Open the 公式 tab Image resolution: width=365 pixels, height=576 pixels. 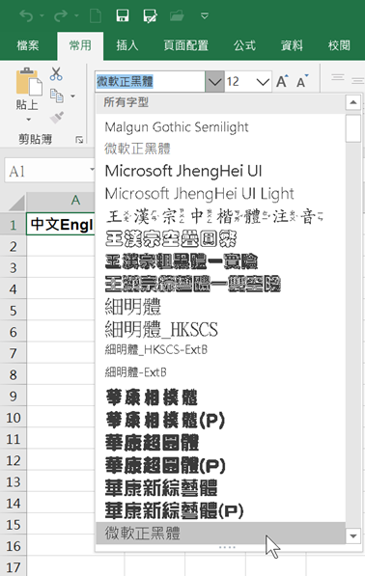click(x=244, y=45)
